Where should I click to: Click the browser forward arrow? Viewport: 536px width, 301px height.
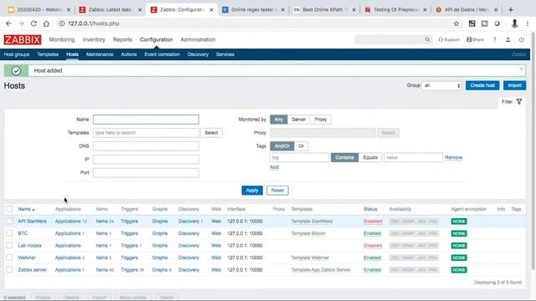pos(21,23)
